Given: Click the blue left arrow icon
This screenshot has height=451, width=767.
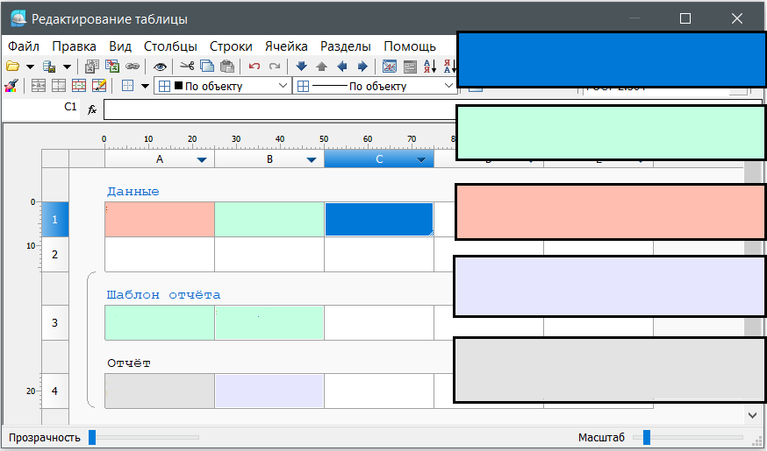Looking at the screenshot, I should coord(342,66).
